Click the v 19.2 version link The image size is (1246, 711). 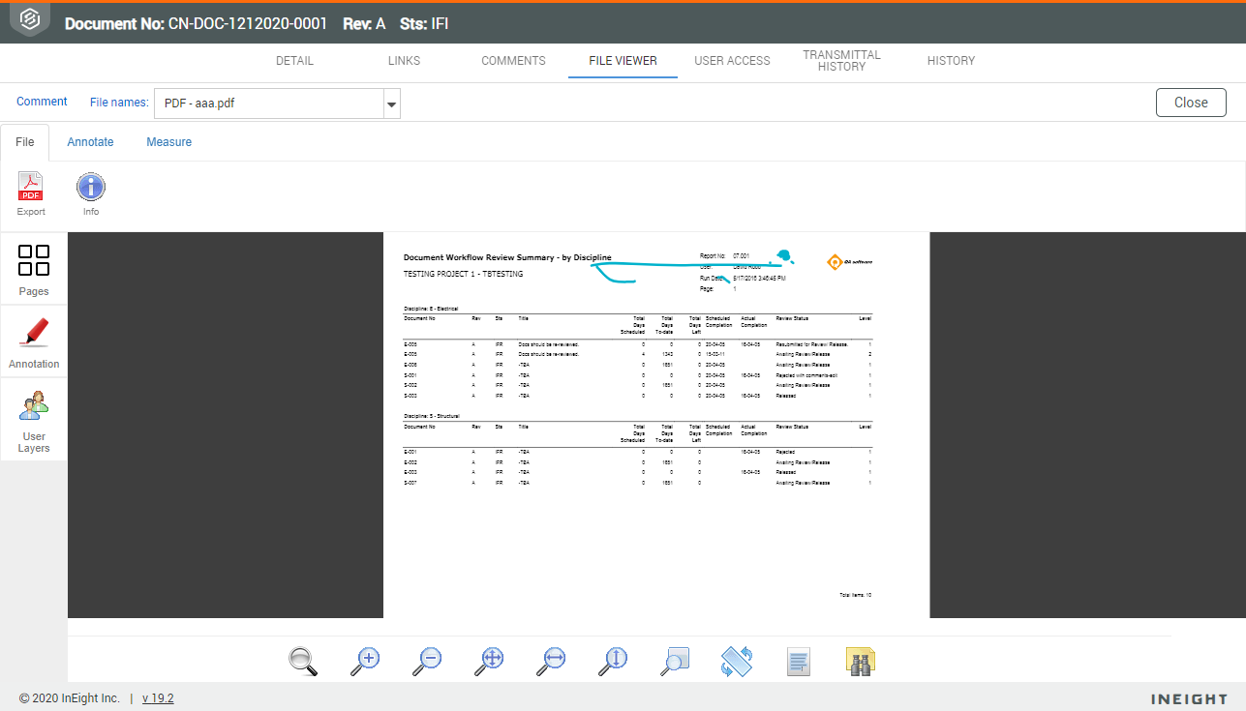[x=158, y=698]
